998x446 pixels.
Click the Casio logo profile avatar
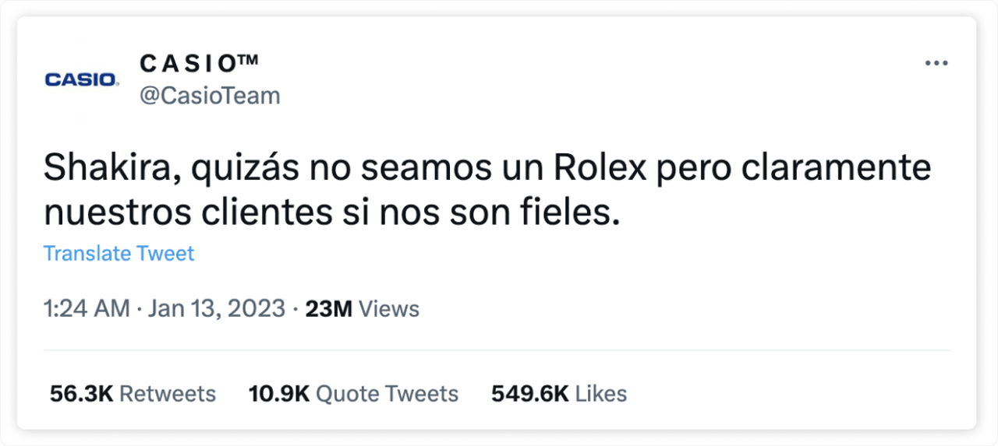(x=82, y=79)
